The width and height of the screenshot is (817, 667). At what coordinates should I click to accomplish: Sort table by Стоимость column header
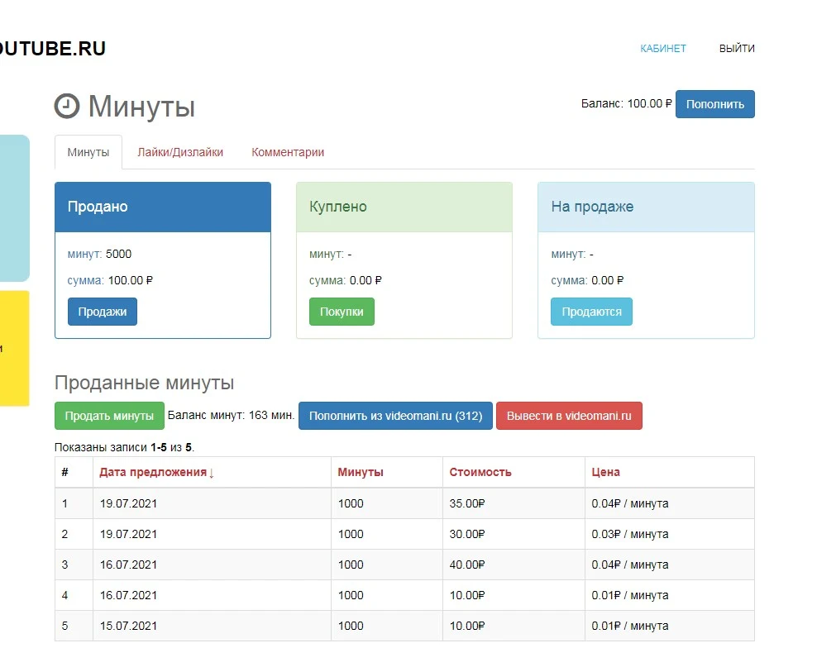(x=480, y=472)
